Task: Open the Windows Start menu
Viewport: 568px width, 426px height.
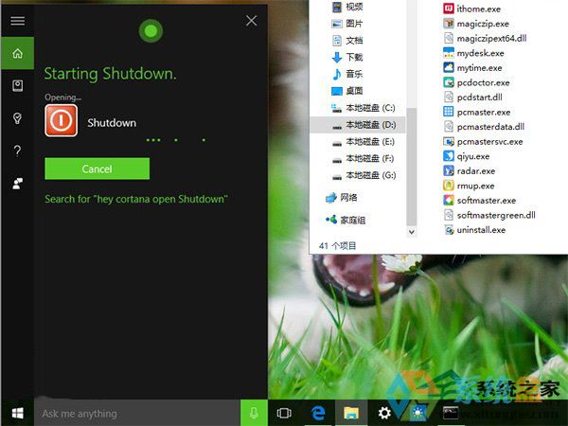Action: tap(17, 413)
